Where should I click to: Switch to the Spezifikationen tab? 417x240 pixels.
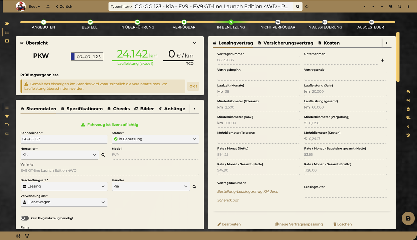pyautogui.click(x=82, y=109)
